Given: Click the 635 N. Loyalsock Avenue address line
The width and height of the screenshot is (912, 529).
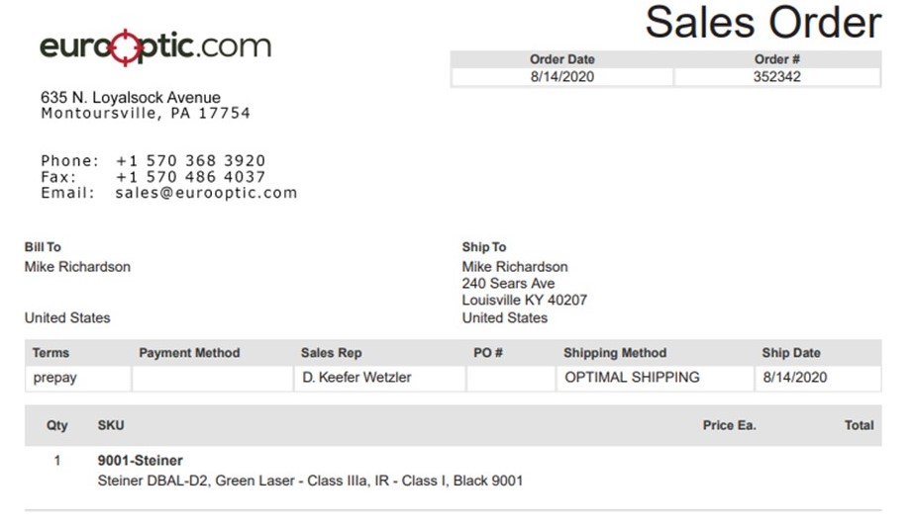Looking at the screenshot, I should (131, 97).
